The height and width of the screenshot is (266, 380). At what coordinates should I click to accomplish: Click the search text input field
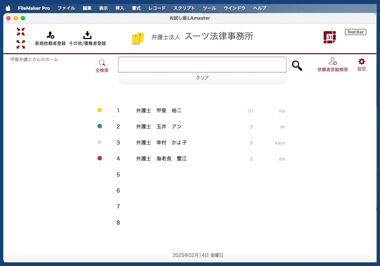[202, 65]
